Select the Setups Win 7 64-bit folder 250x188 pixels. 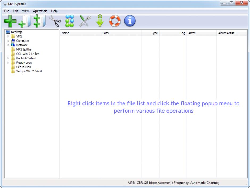pos(29,71)
